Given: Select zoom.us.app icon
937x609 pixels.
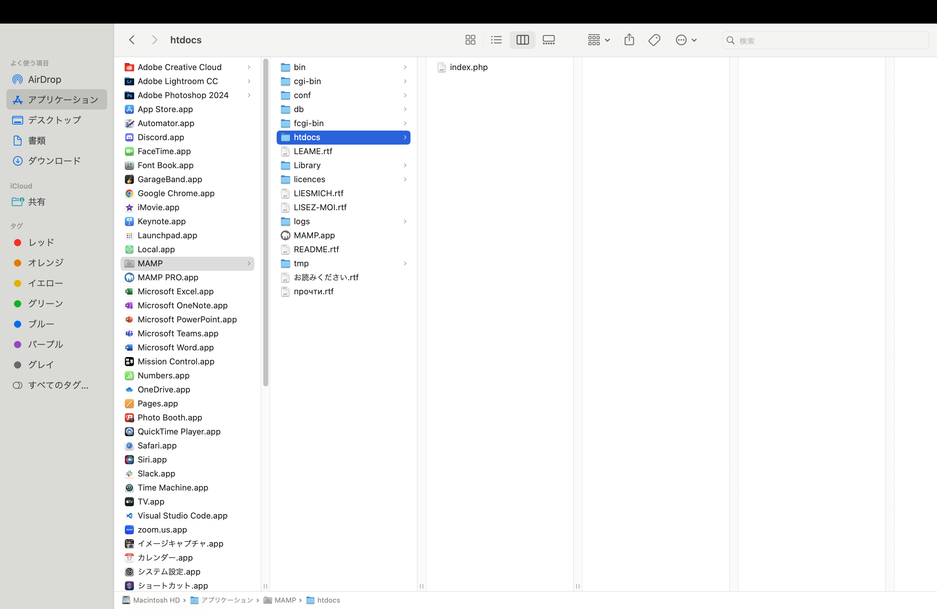Looking at the screenshot, I should tap(129, 530).
